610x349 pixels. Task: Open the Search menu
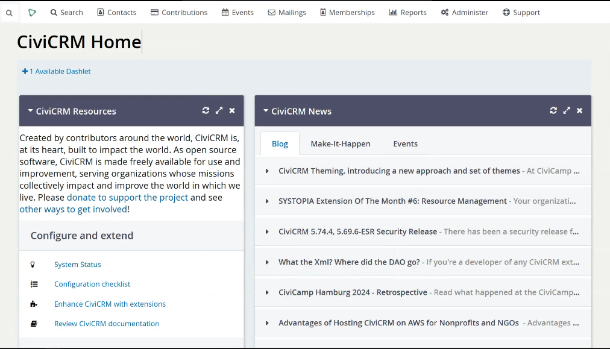click(x=66, y=13)
